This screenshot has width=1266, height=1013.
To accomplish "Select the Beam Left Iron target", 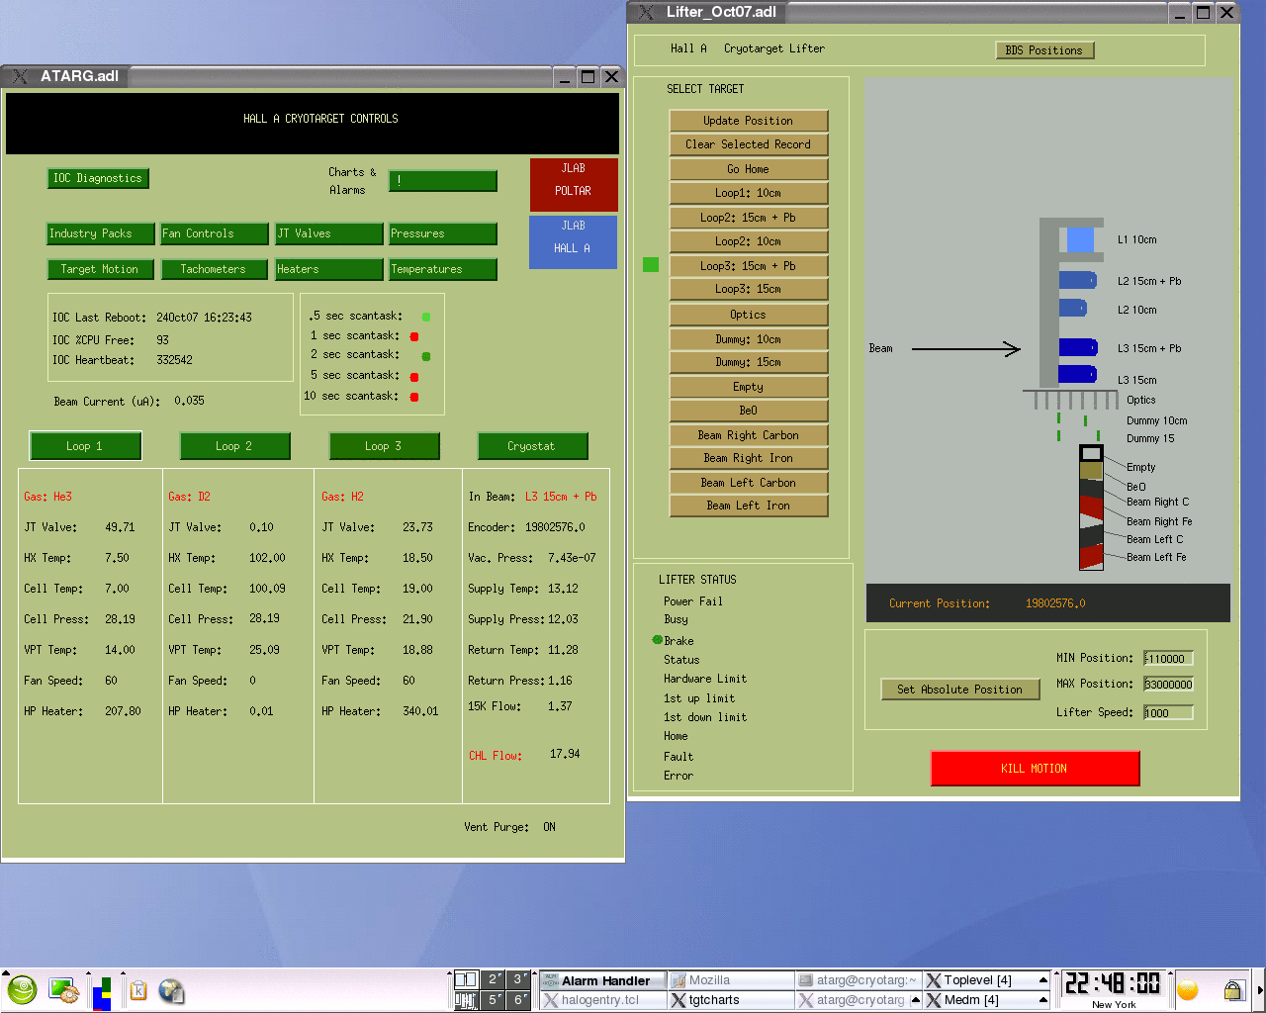I will coord(749,506).
